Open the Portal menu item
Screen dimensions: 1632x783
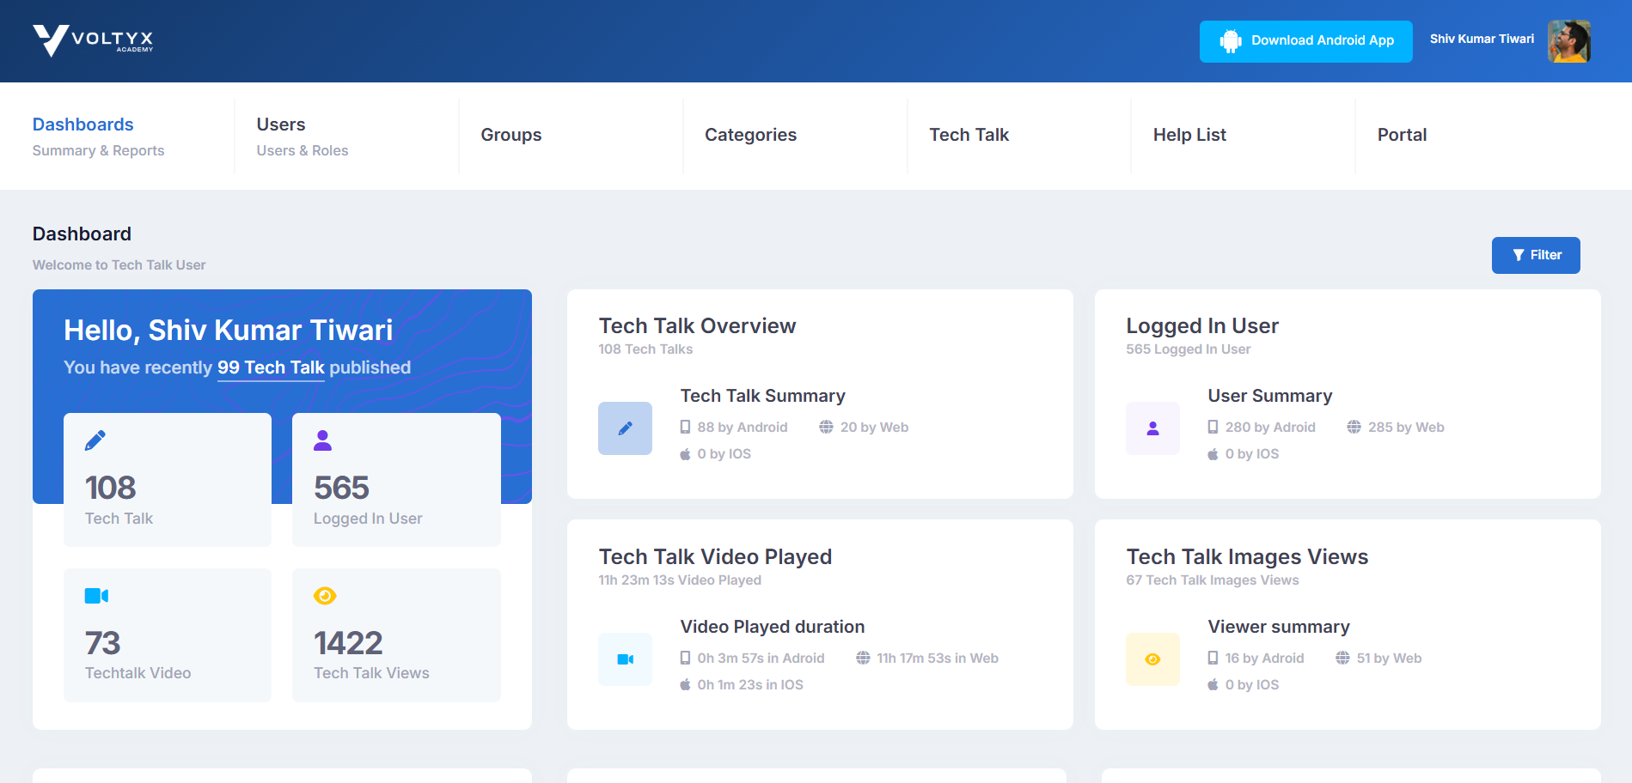(1402, 135)
